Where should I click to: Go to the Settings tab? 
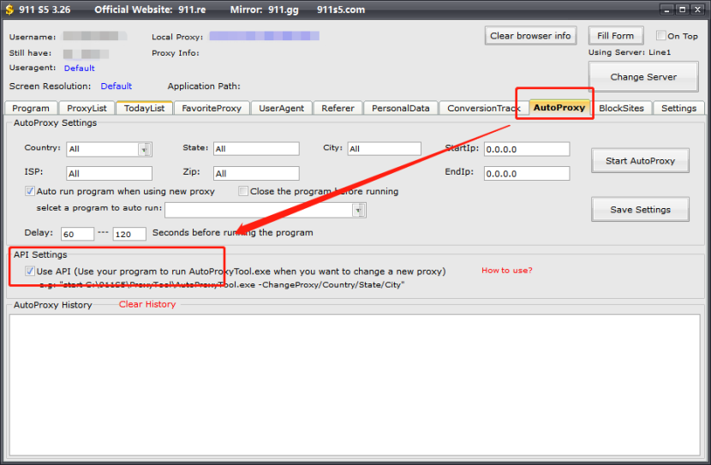(678, 108)
